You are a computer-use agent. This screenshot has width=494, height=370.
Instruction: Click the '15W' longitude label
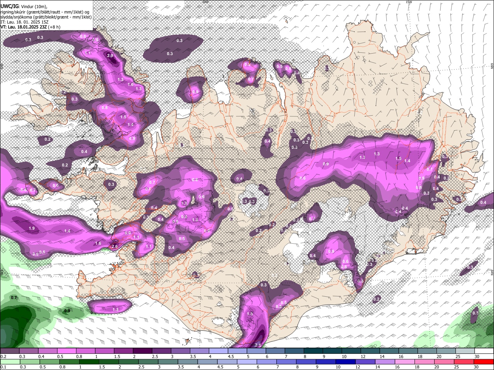[x=409, y=2]
